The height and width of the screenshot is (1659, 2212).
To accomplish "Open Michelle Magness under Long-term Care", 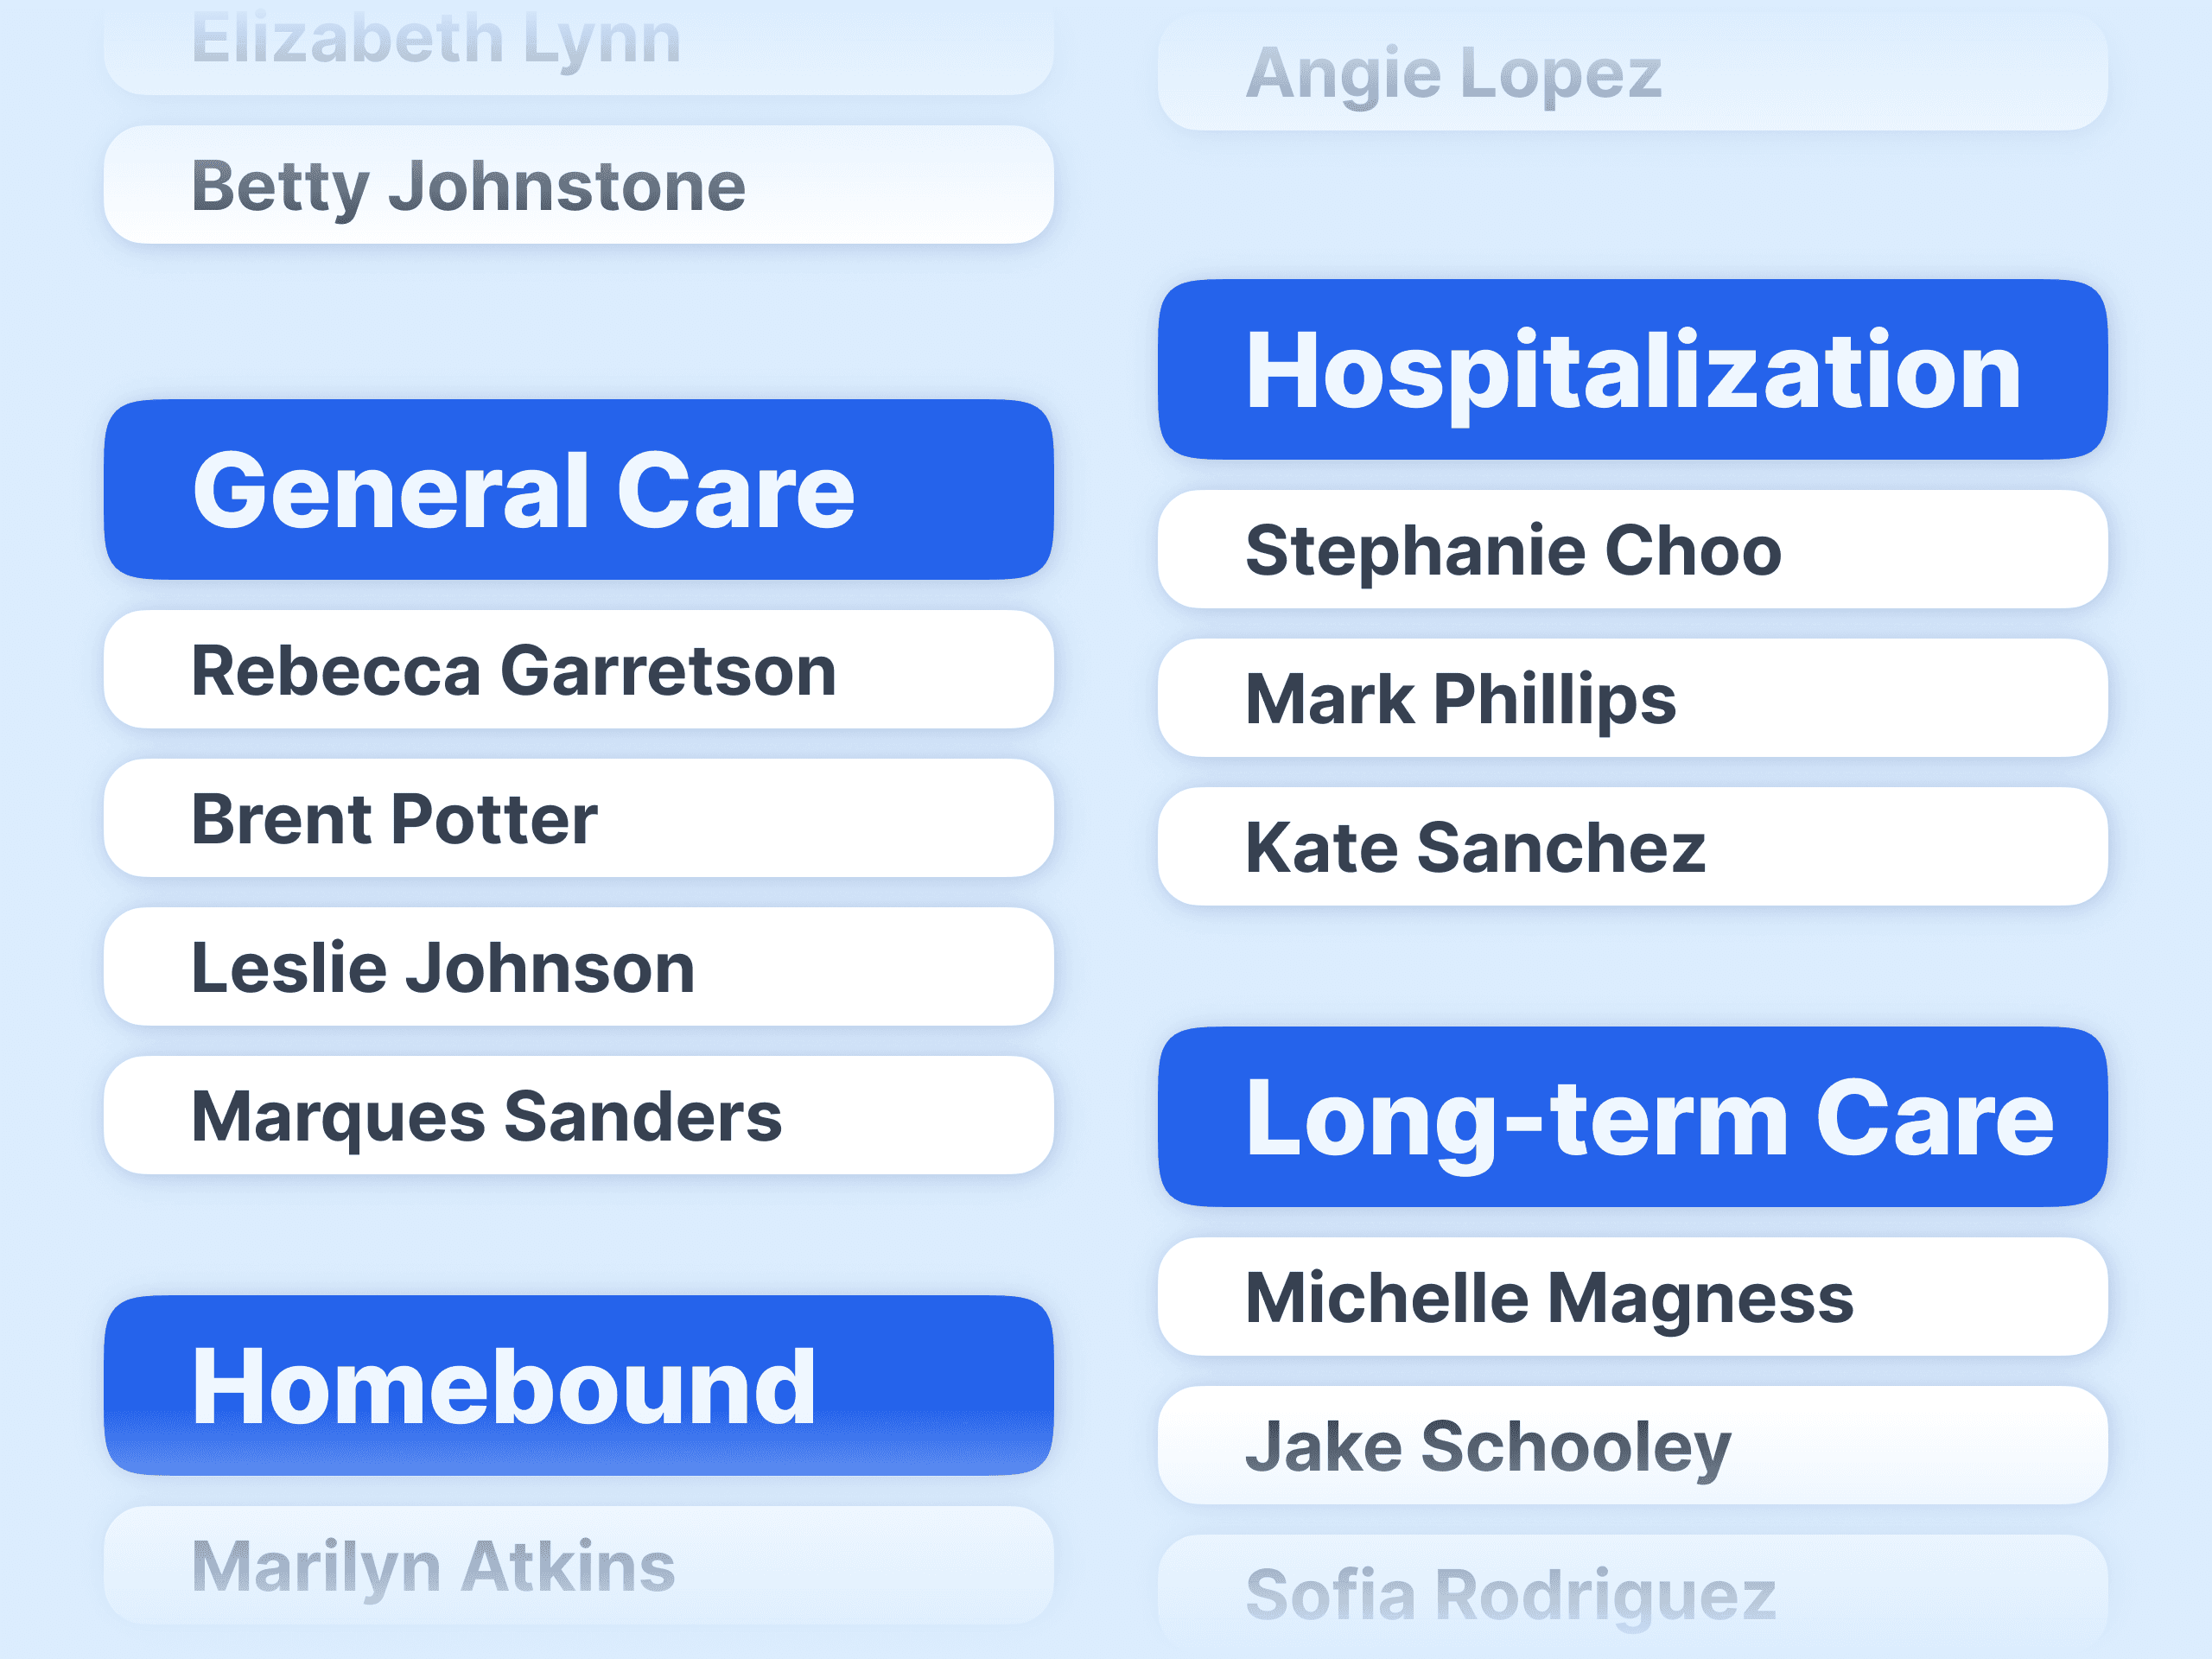I will click(1632, 1297).
